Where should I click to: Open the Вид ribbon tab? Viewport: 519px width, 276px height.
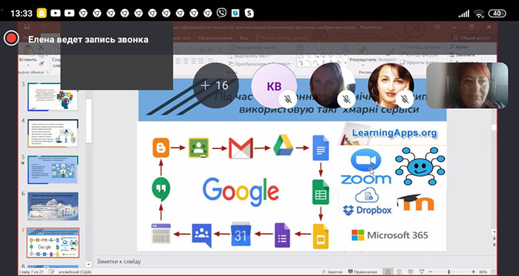244,38
